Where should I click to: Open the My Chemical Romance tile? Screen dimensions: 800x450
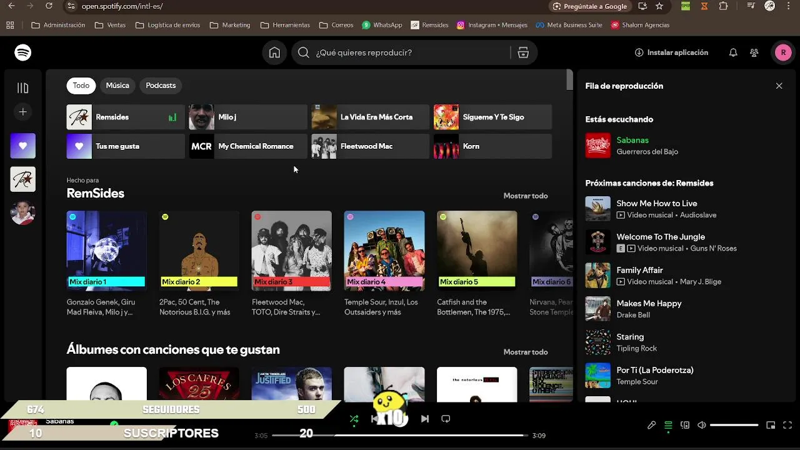pos(248,146)
